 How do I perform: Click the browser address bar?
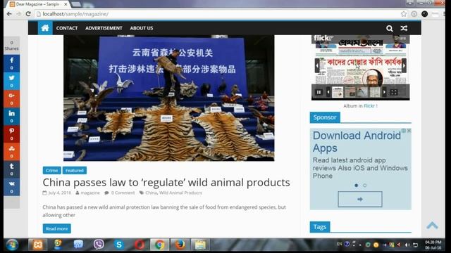tap(218, 14)
